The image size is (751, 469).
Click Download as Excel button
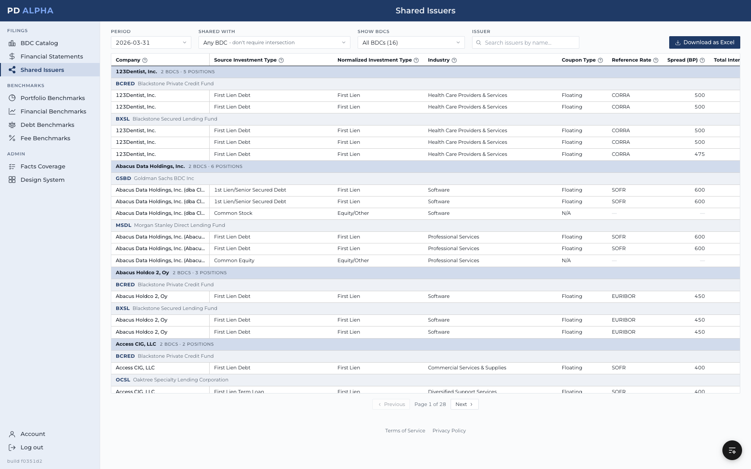705,42
